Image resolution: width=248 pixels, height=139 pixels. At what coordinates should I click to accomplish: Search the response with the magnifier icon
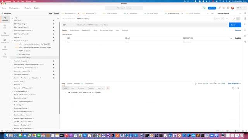pos(238,88)
